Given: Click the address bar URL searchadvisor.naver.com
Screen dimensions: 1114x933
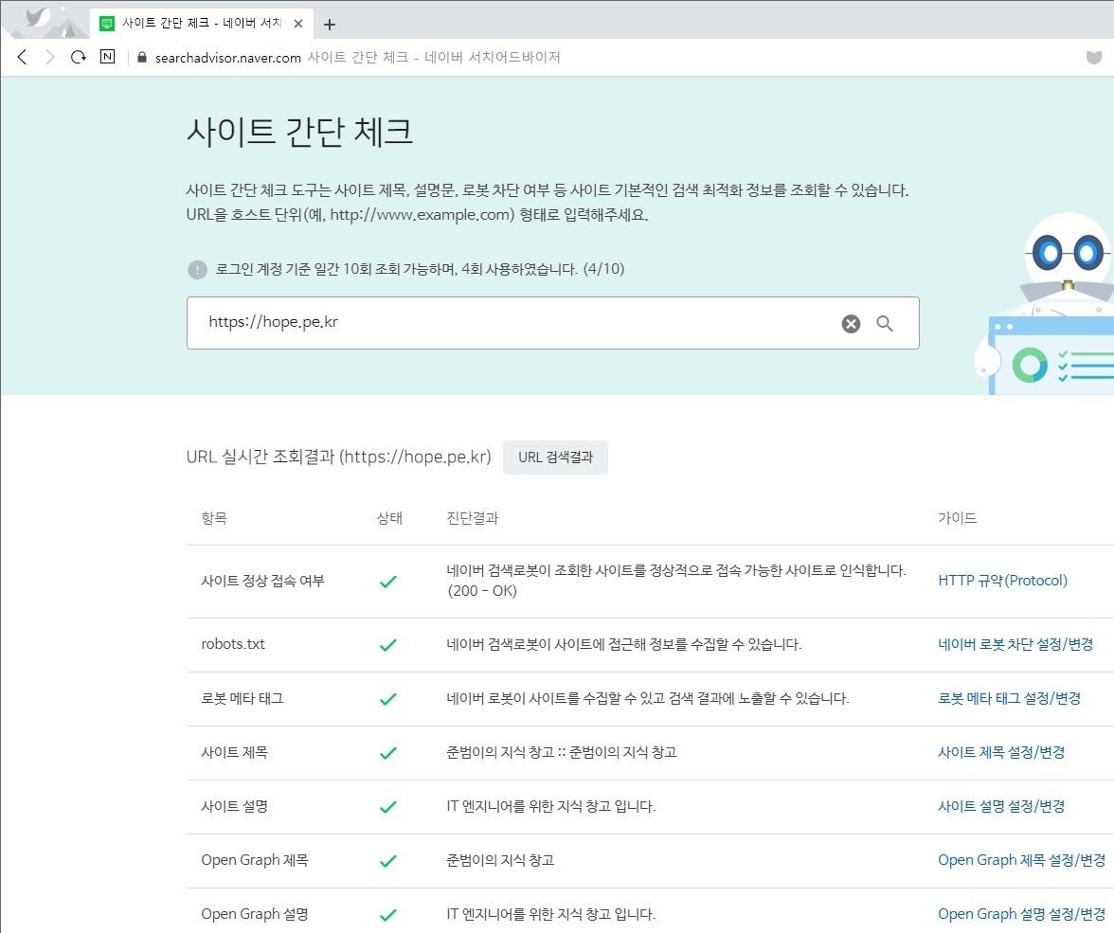Looking at the screenshot, I should 228,58.
